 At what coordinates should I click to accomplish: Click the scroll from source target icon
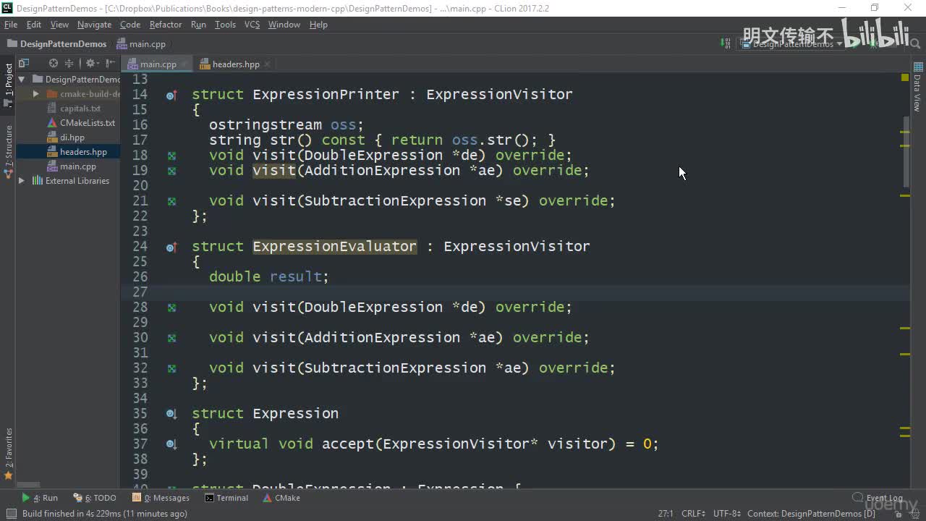coord(53,64)
